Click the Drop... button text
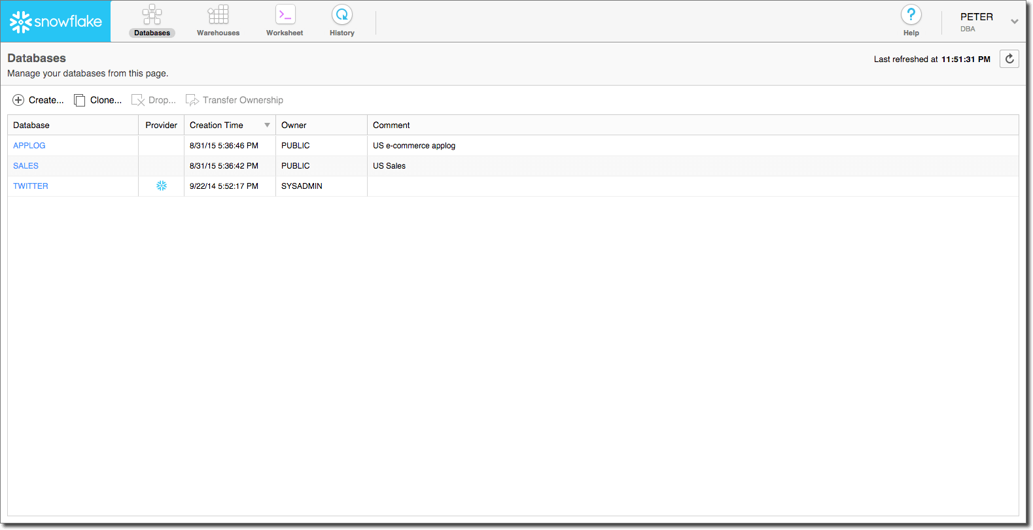This screenshot has height=530, width=1033. [x=162, y=100]
